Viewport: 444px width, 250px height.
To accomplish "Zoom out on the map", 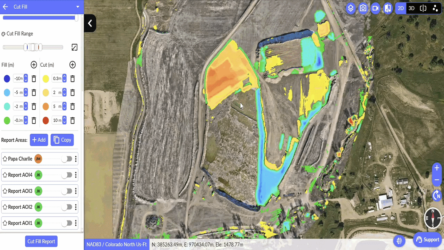I will click(437, 180).
